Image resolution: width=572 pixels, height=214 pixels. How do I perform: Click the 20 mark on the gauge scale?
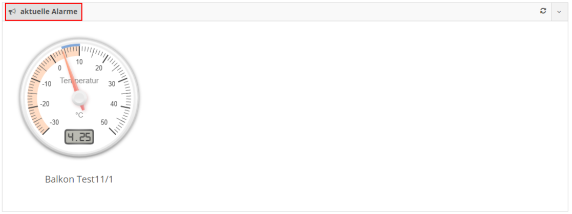99,68
